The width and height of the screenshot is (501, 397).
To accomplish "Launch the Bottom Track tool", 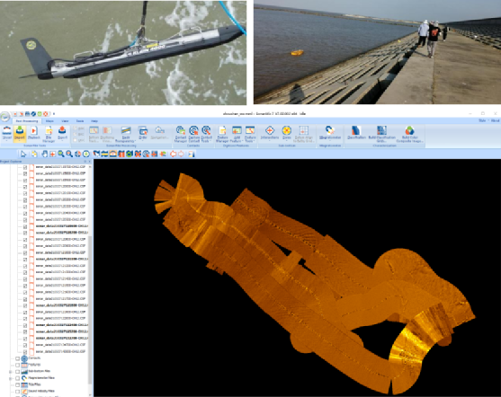I will [x=94, y=134].
